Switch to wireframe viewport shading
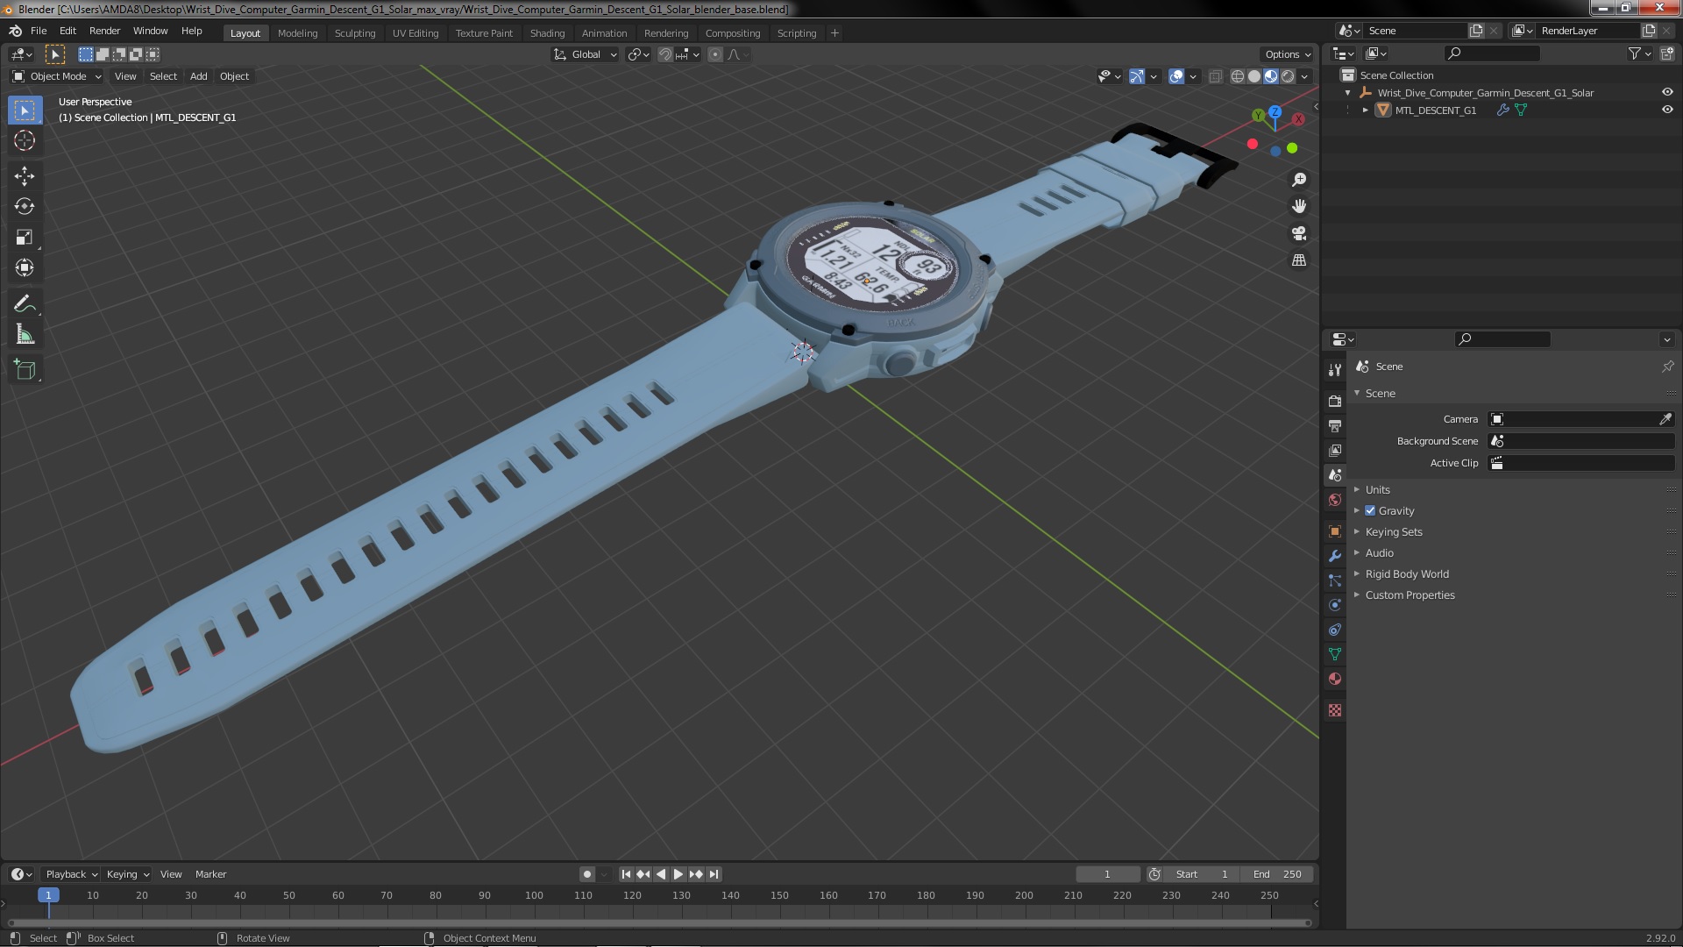This screenshot has width=1683, height=947. [1238, 76]
